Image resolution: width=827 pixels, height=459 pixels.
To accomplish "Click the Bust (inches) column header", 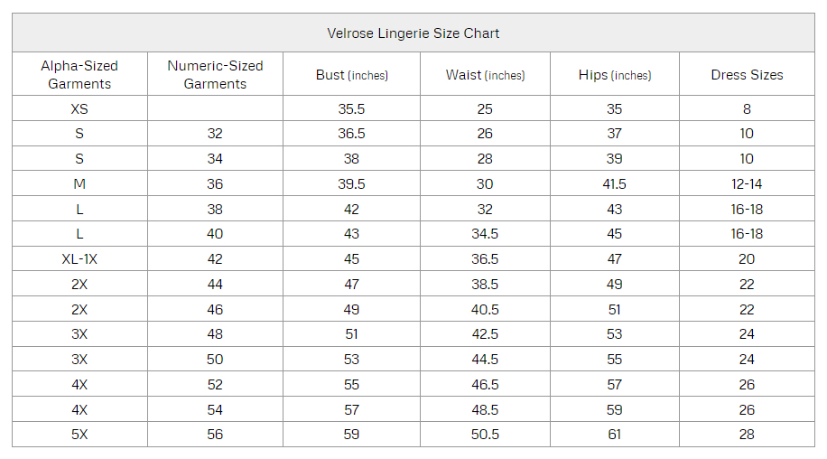I will [x=351, y=75].
